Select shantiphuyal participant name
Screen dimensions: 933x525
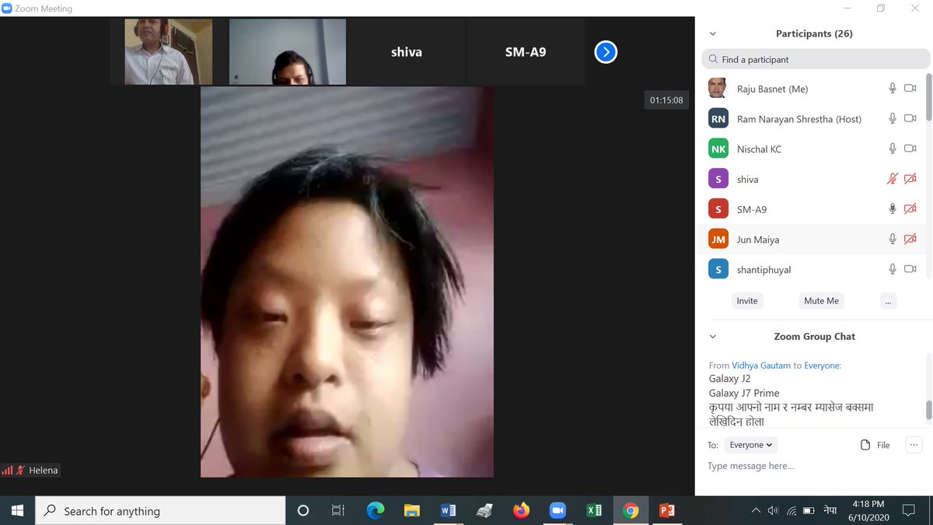[764, 270]
